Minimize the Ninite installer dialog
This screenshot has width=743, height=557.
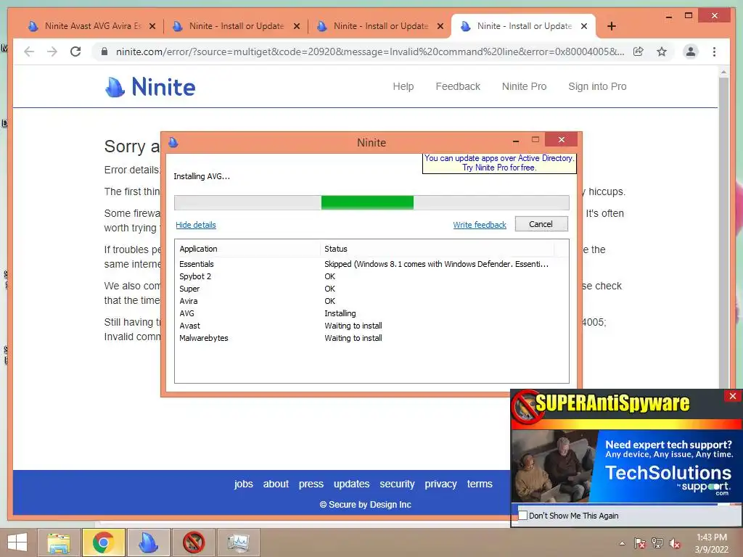tap(516, 141)
